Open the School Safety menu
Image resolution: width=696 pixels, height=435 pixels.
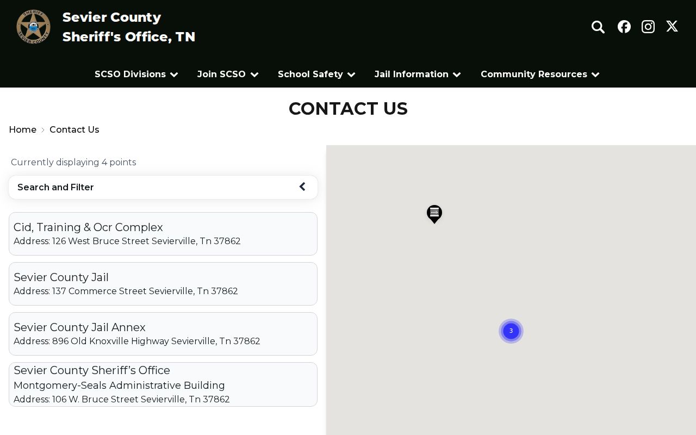pyautogui.click(x=316, y=74)
